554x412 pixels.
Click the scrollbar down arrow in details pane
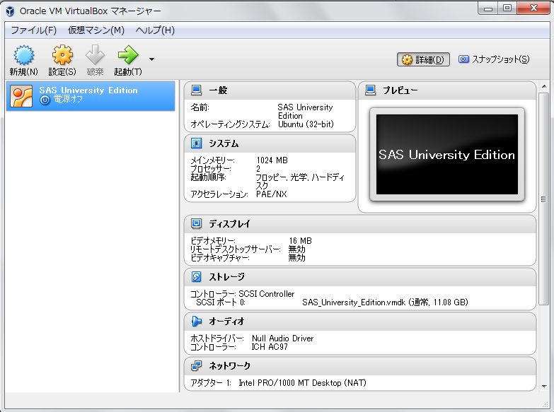[x=544, y=387]
